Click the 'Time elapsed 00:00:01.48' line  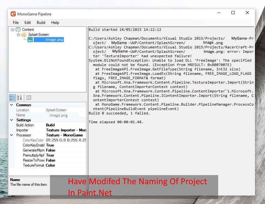pyautogui.click(x=116, y=122)
